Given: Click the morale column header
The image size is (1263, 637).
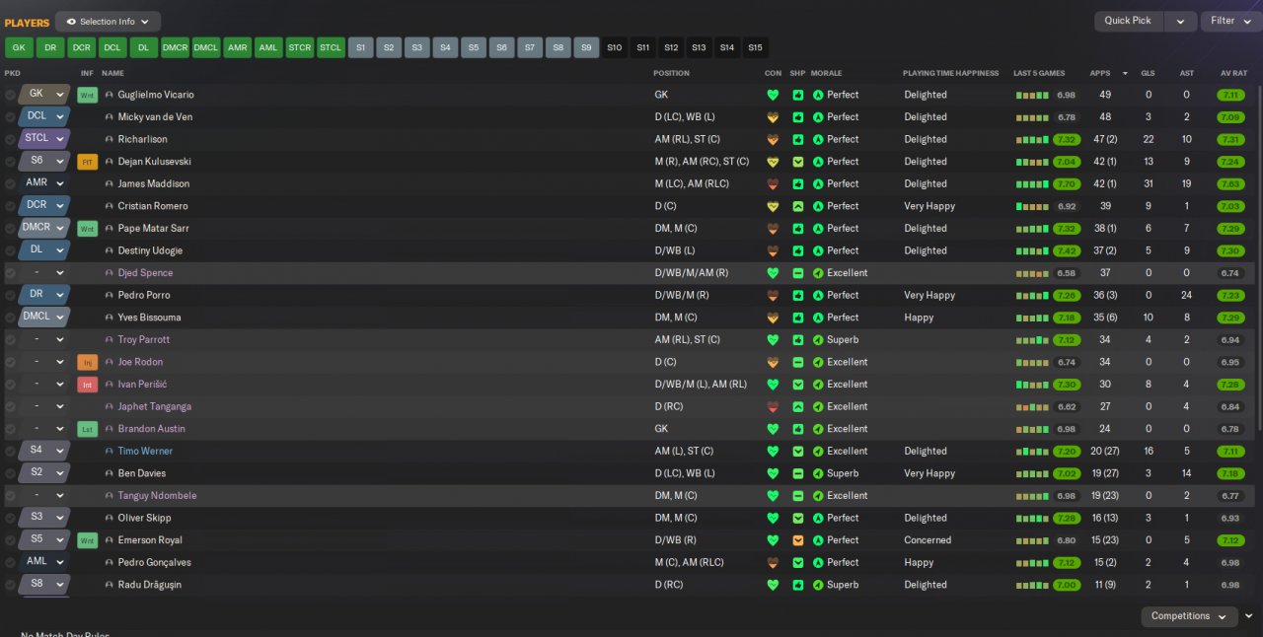Looking at the screenshot, I should click(x=826, y=73).
